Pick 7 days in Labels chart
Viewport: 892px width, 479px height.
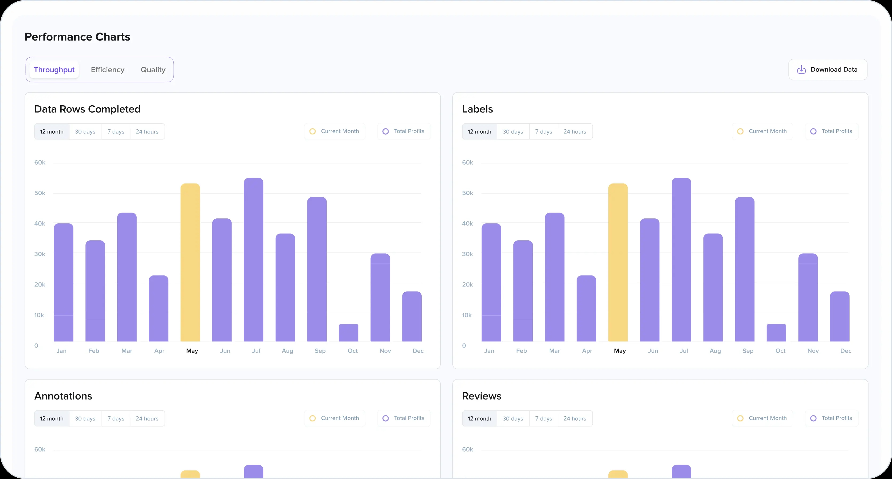pos(544,131)
